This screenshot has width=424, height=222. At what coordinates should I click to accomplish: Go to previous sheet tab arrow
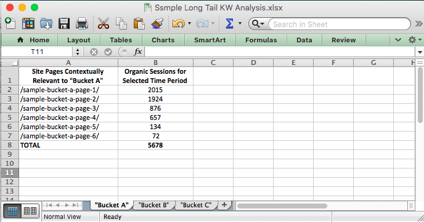pyautogui.click(x=57, y=205)
